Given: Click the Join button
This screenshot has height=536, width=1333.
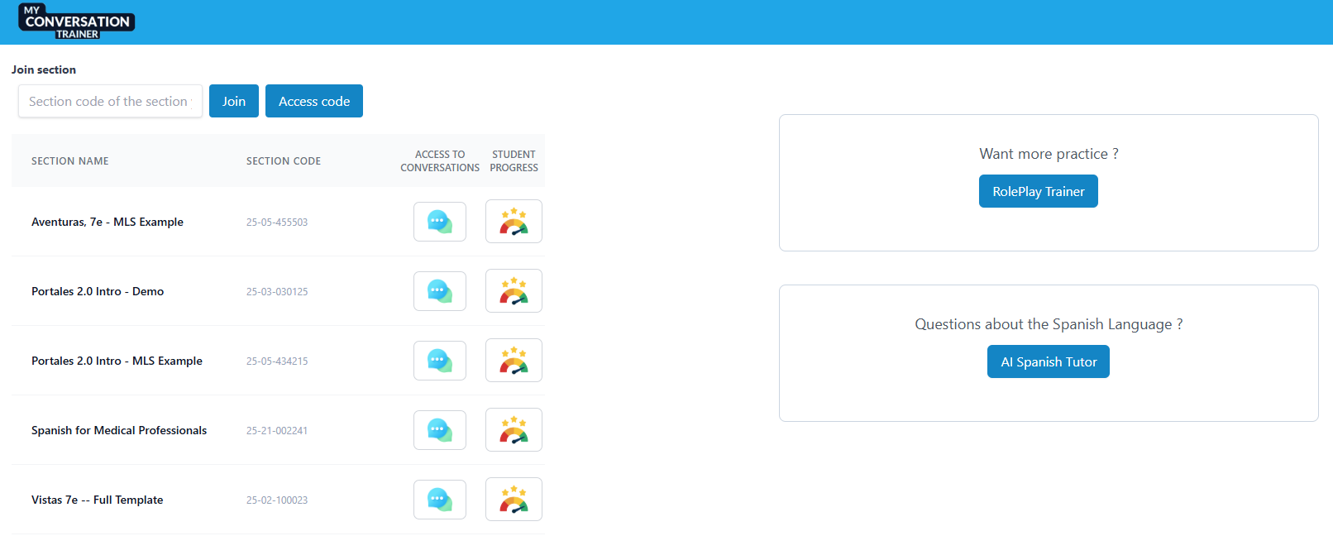Looking at the screenshot, I should [234, 101].
